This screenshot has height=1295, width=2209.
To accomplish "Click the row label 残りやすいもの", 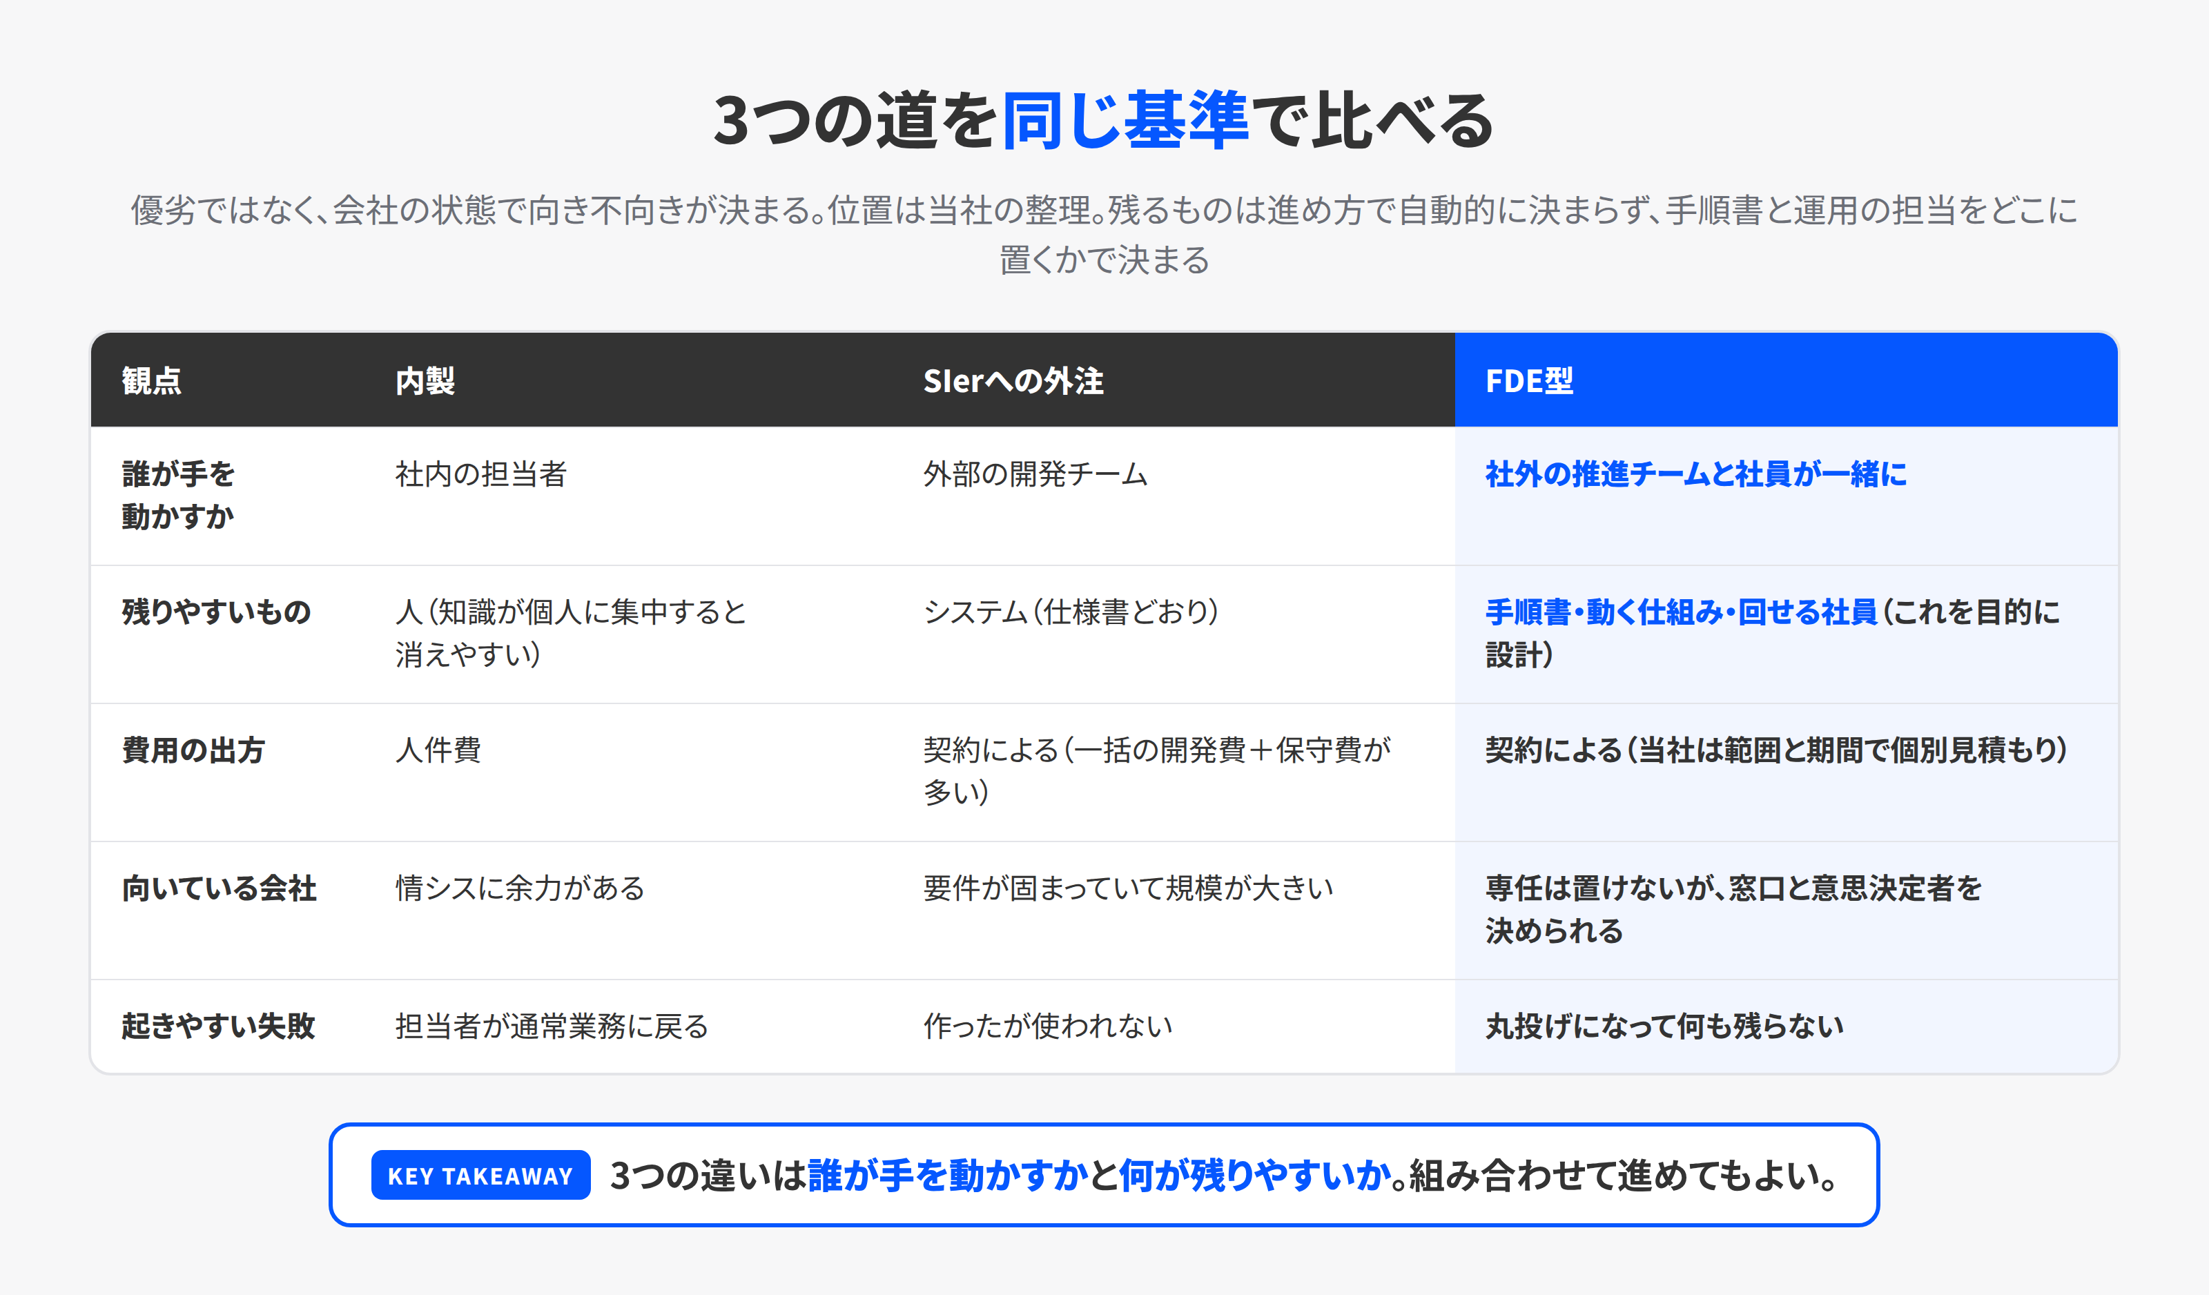I will point(217,612).
